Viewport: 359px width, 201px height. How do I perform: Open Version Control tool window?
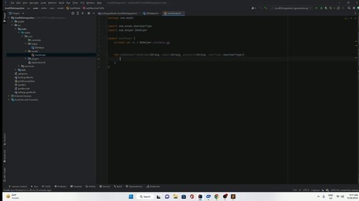17,186
